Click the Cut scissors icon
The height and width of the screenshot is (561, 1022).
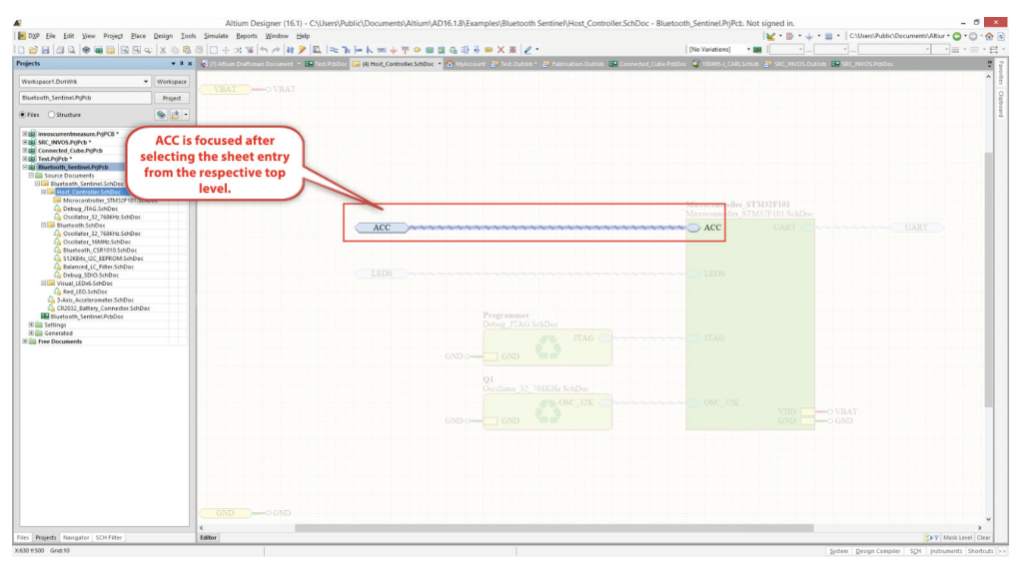point(162,50)
